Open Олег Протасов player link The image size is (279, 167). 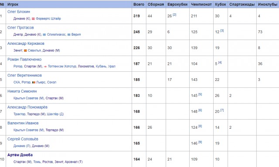tap(20, 28)
